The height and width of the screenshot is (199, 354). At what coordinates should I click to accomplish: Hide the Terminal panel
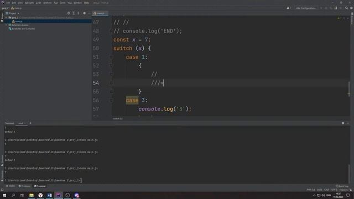(348, 123)
